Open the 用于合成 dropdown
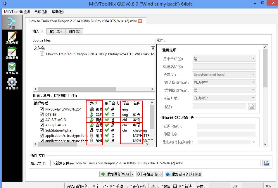The width and height of the screenshot is (278, 188). coord(224,59)
